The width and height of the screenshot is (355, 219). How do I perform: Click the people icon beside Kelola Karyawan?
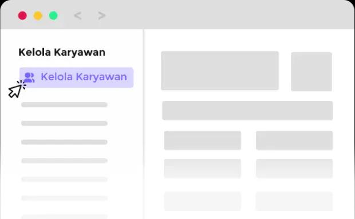[x=29, y=77]
